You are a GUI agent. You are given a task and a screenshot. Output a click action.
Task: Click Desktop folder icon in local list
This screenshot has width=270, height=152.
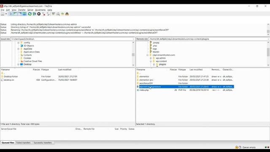click(2, 76)
